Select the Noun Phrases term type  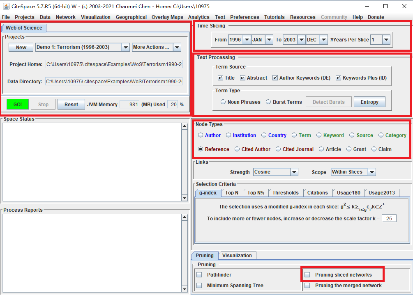pos(223,102)
